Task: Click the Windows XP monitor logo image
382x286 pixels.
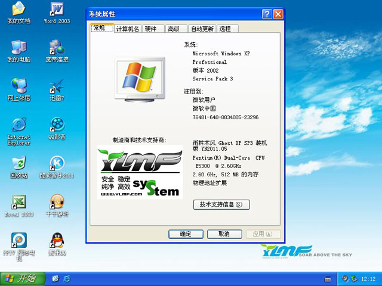Action: click(x=140, y=79)
